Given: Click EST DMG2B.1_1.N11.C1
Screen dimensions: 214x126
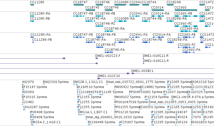Looking at the screenshot, I should coord(88,82).
